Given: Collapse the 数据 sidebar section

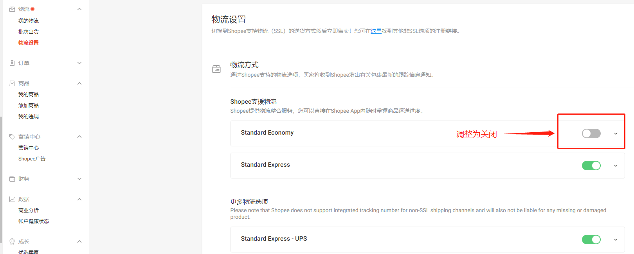Looking at the screenshot, I should click(79, 199).
